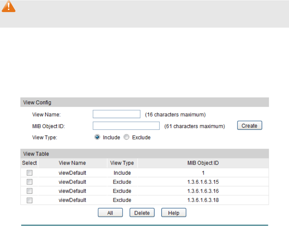The image size is (289, 227).
Task: Click Exclude cell in the 1.3.6.1.6.3.18 row
Action: (122, 200)
